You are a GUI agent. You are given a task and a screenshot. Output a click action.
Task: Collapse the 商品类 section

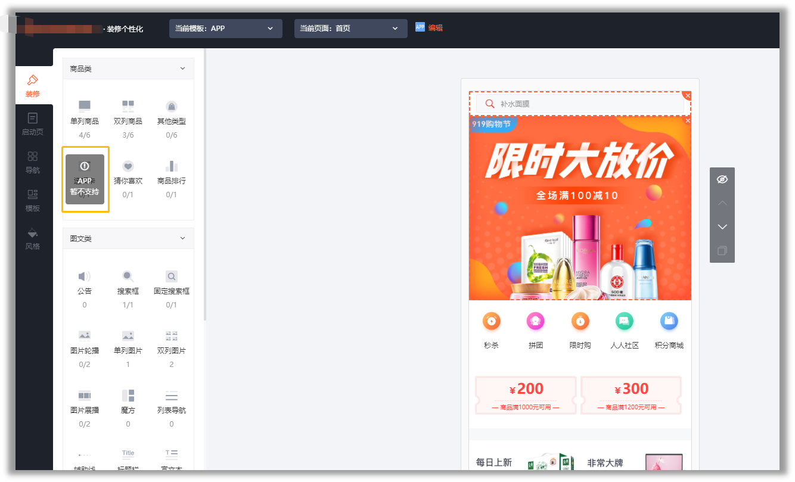[182, 69]
